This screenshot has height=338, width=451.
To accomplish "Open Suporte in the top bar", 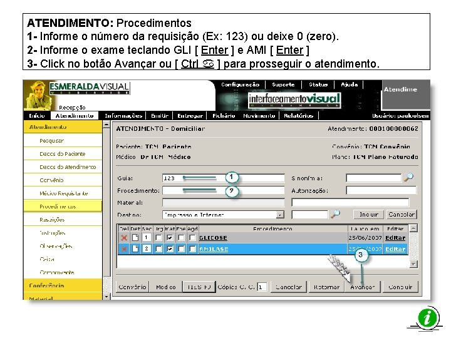I will 283,84.
